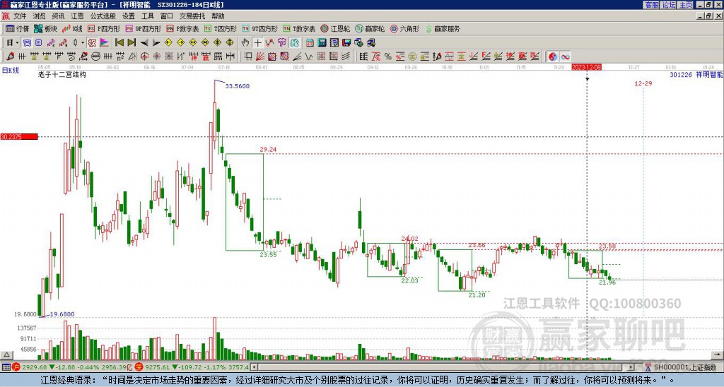Click the red target circle tool

point(144,56)
